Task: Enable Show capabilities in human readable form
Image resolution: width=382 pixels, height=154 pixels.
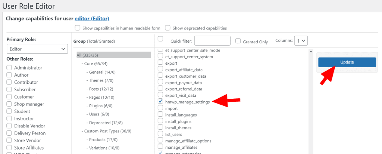Action: pyautogui.click(x=78, y=28)
